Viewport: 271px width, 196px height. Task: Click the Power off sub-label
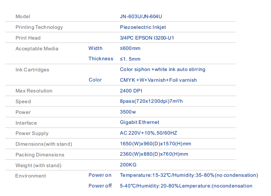pyautogui.click(x=100, y=186)
